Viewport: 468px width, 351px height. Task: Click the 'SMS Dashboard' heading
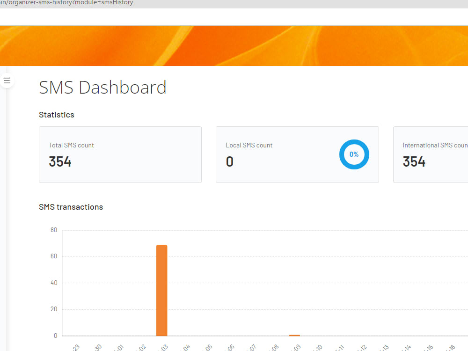[x=102, y=88]
